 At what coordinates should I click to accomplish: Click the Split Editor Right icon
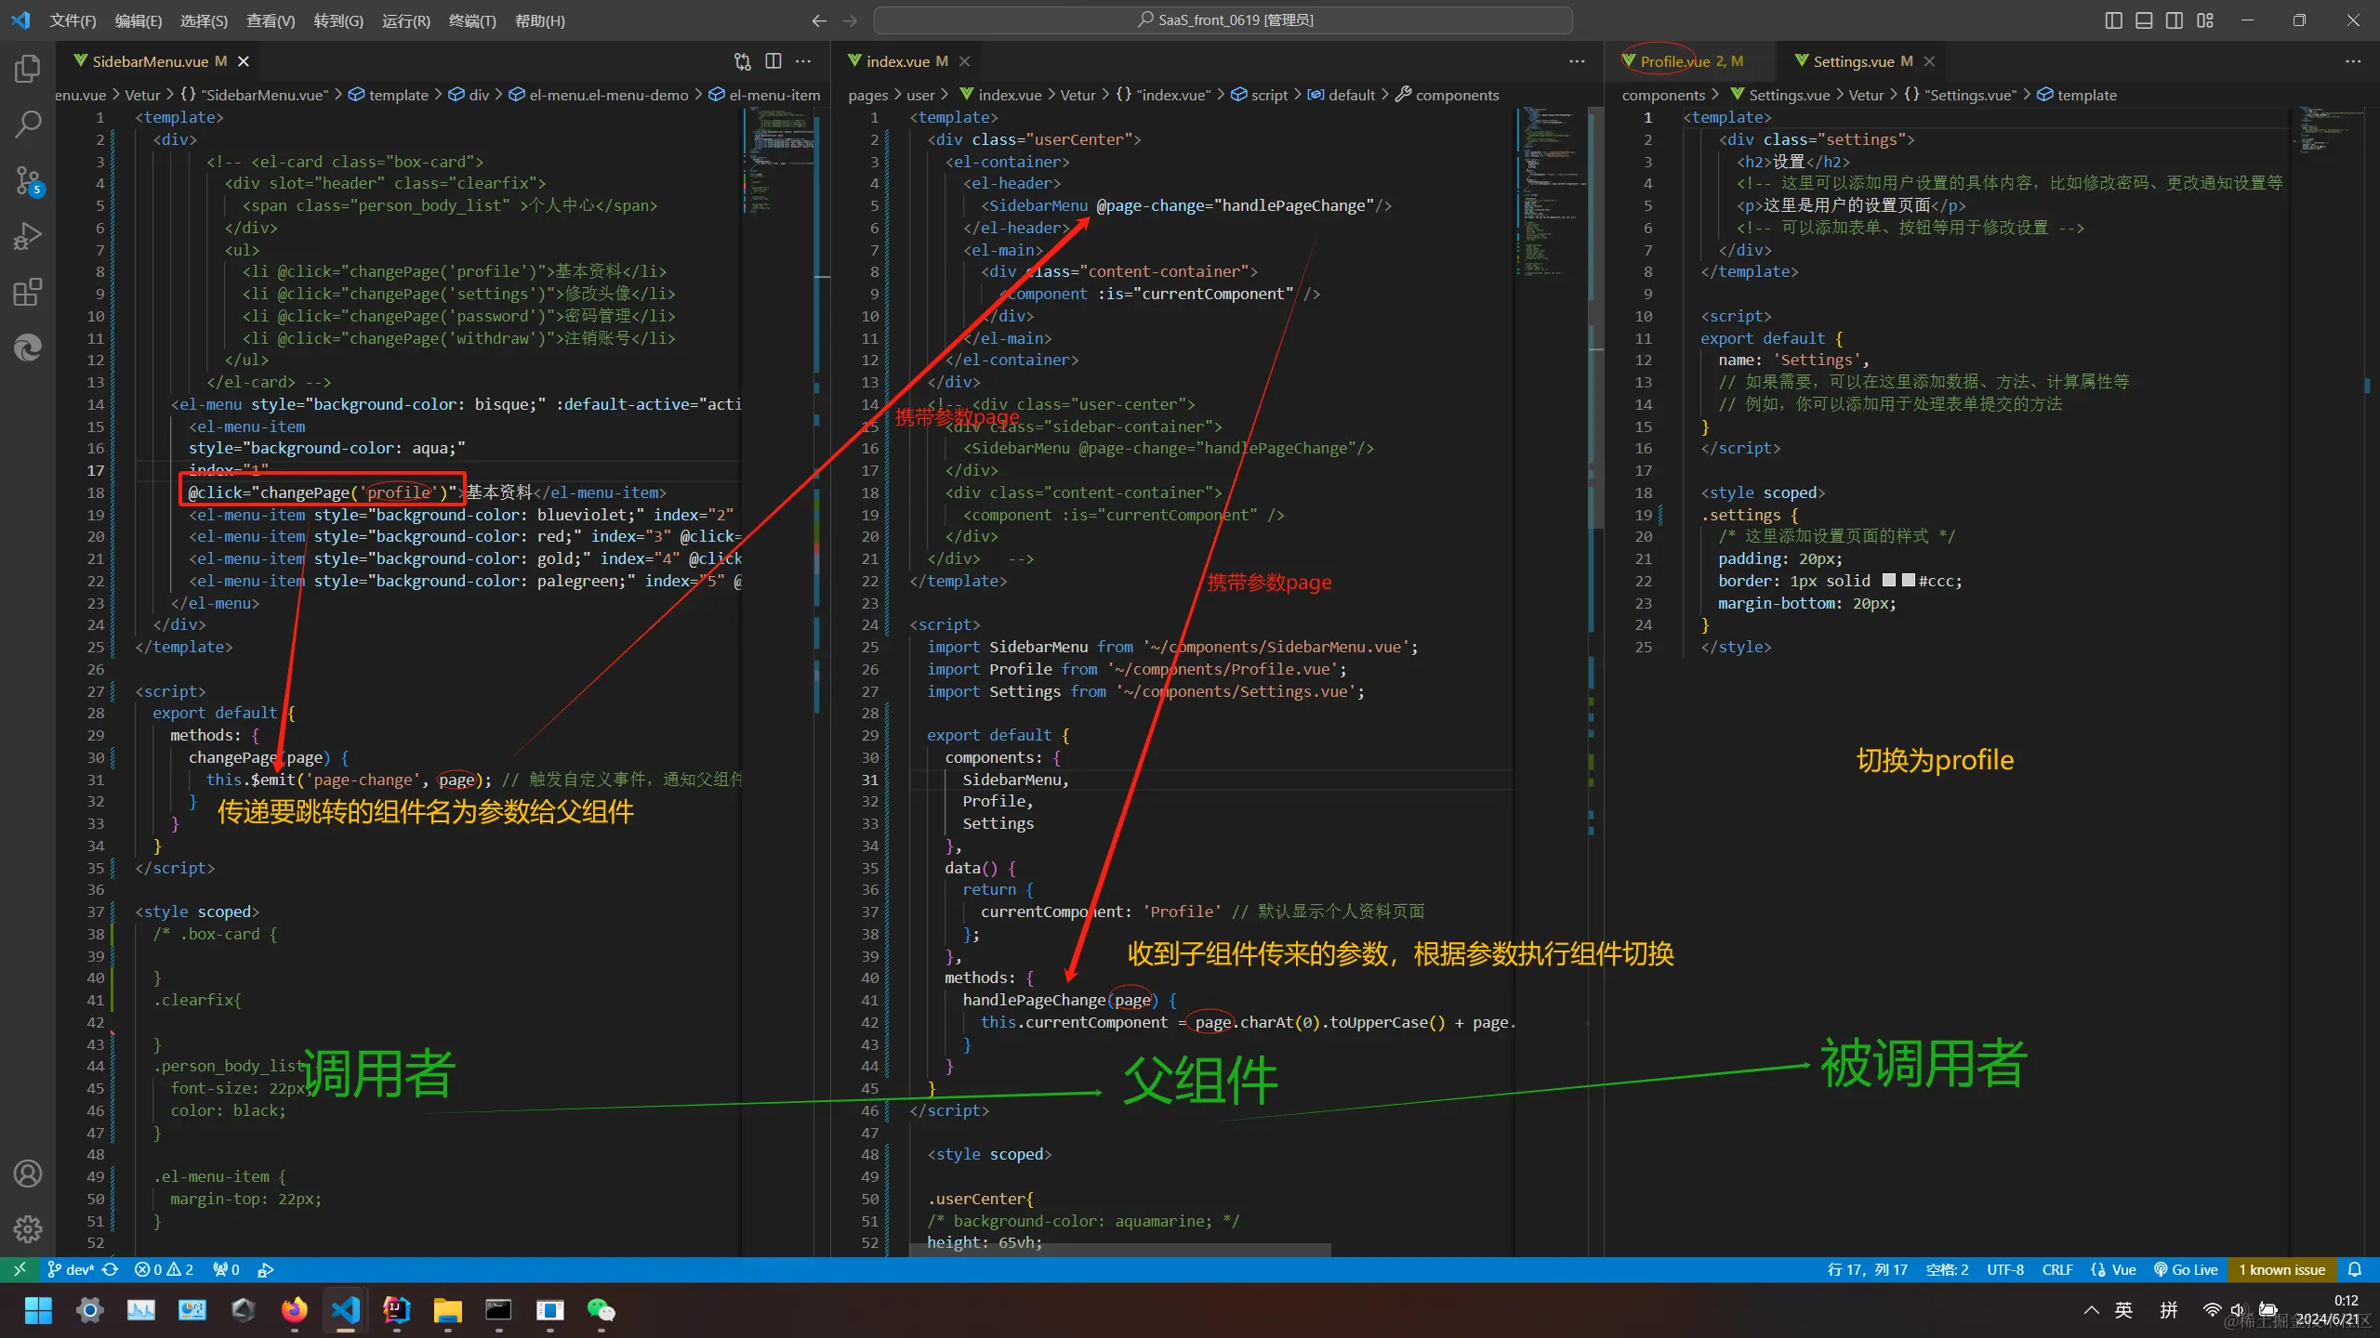(773, 61)
